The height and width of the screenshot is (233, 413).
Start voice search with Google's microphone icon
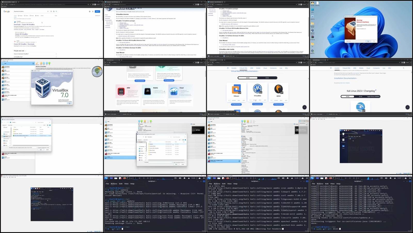pos(51,11)
